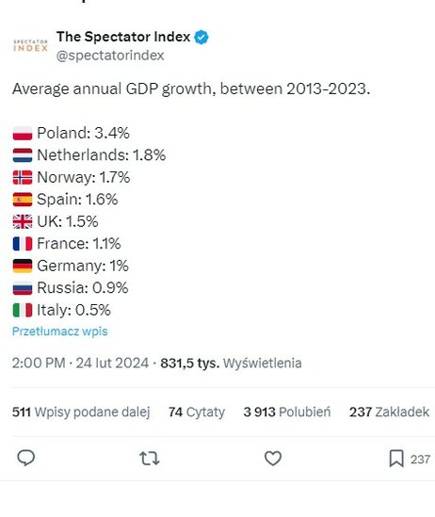Open 237 Zakładek bookmarks count

click(389, 412)
